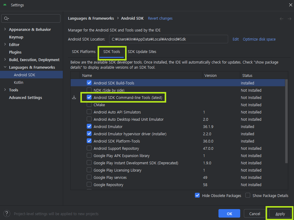
Task: Expand Build, Execution, Deployment section
Action: point(5,60)
